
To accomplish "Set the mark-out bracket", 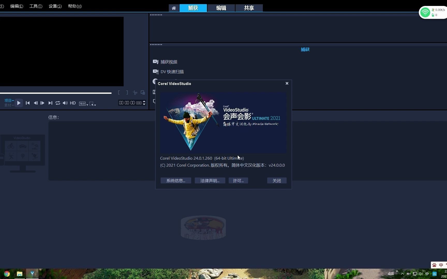I will click(x=127, y=92).
